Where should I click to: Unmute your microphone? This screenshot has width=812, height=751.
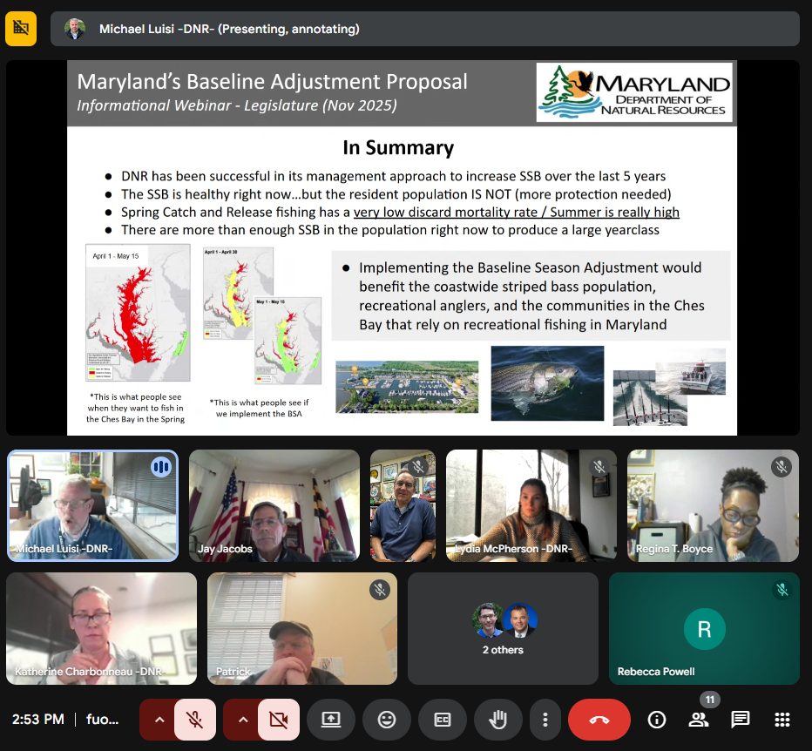(x=195, y=720)
